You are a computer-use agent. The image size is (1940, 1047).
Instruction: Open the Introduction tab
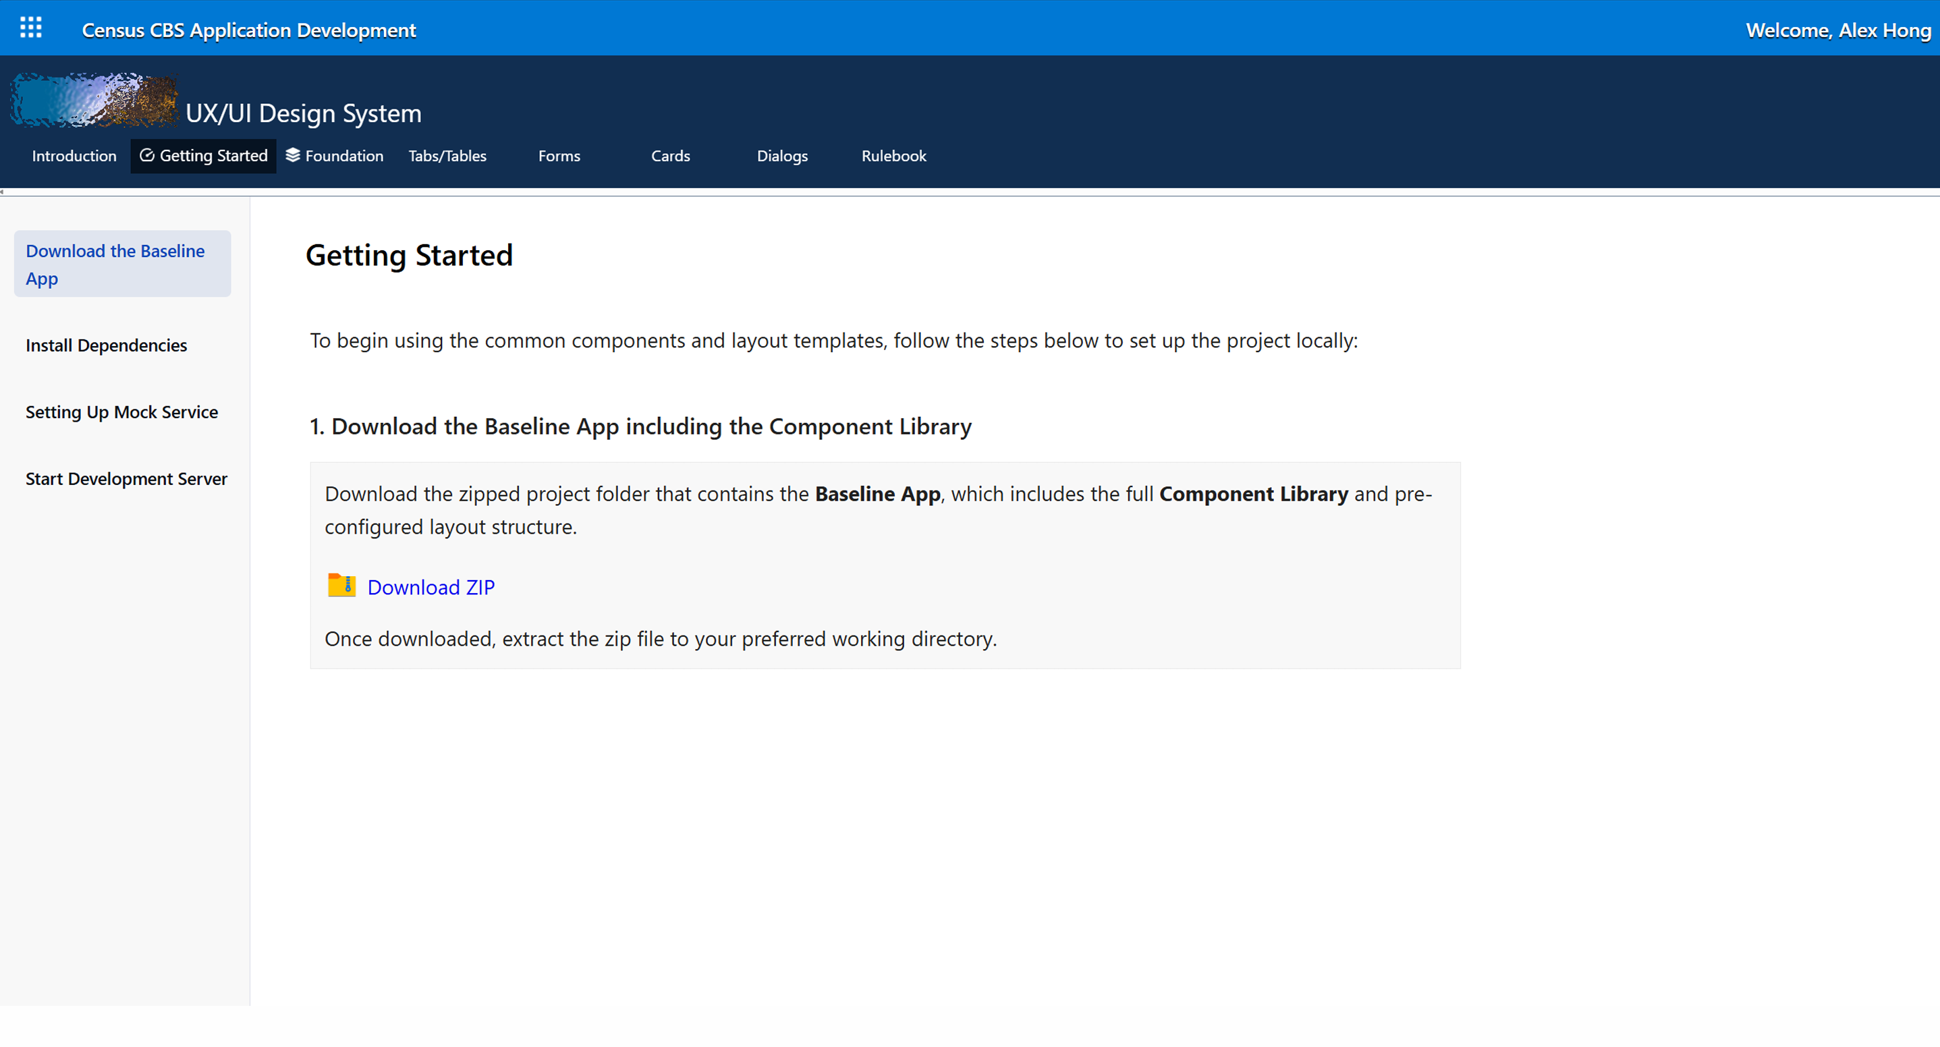74,156
